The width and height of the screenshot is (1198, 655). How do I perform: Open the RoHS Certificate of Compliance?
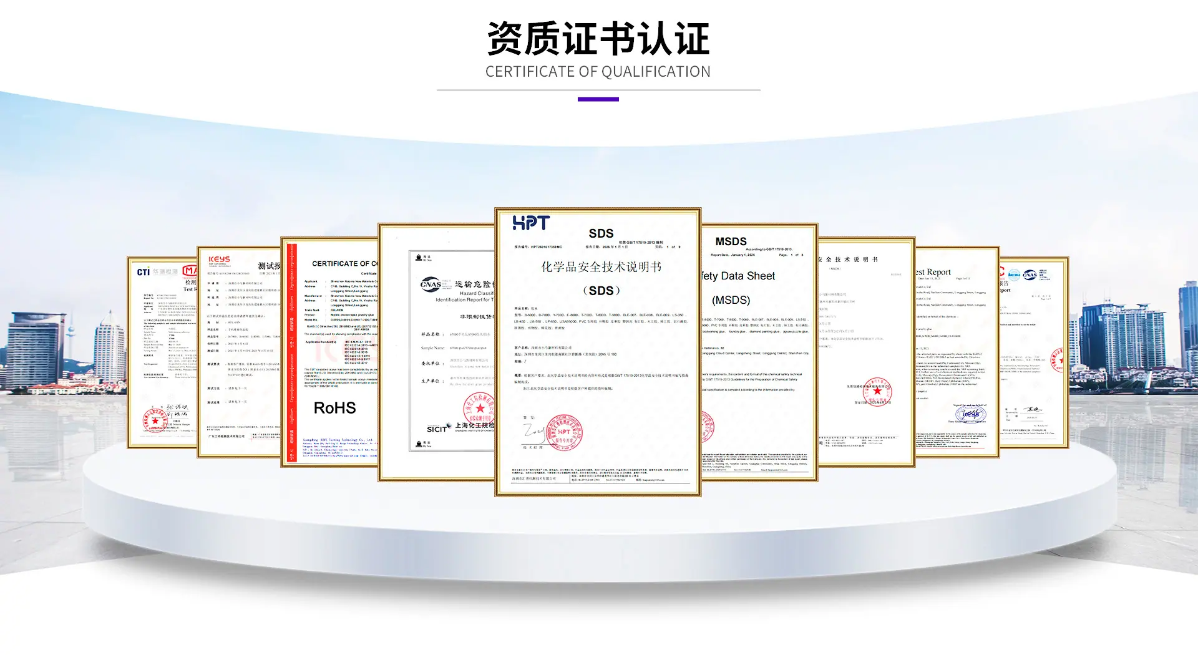point(329,352)
